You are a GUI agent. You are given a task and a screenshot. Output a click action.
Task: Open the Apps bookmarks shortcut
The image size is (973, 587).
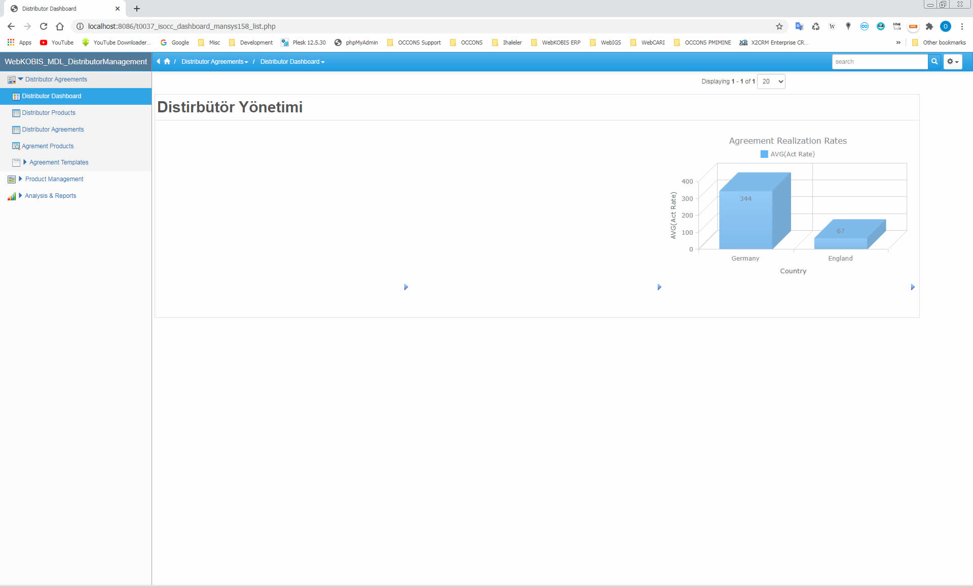[x=19, y=43]
